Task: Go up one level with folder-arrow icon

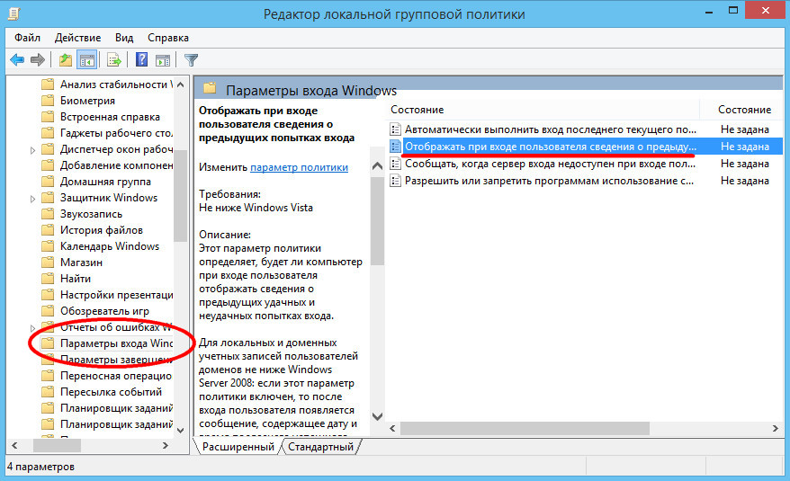Action: point(65,60)
